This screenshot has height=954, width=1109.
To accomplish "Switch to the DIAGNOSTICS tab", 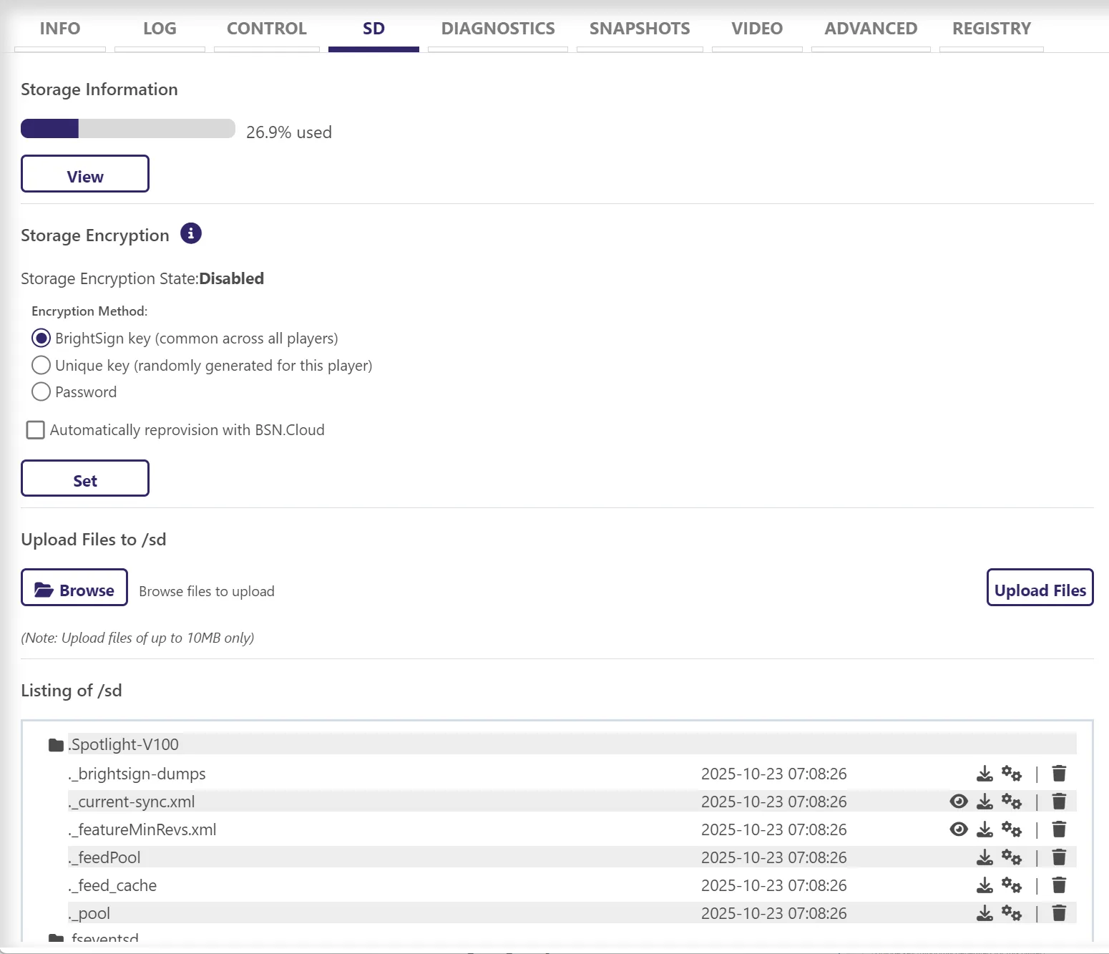I will (x=497, y=29).
